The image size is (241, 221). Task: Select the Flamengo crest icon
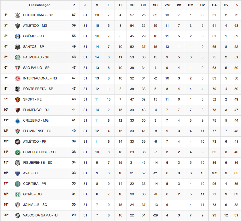pyautogui.click(x=18, y=110)
